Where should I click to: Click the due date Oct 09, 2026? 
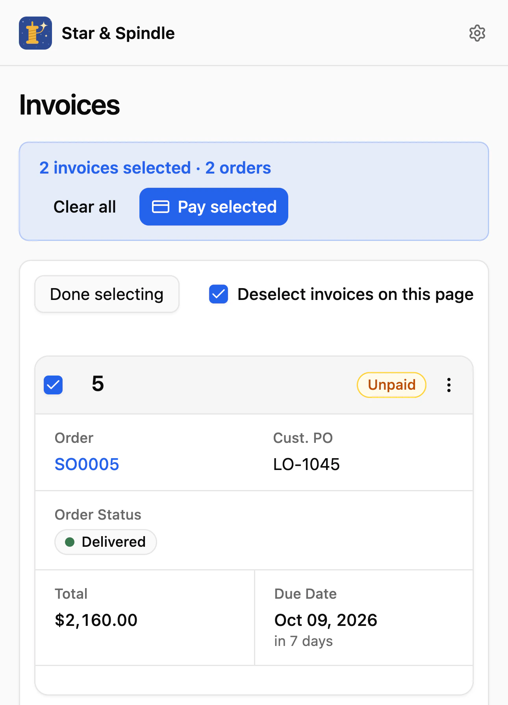326,620
